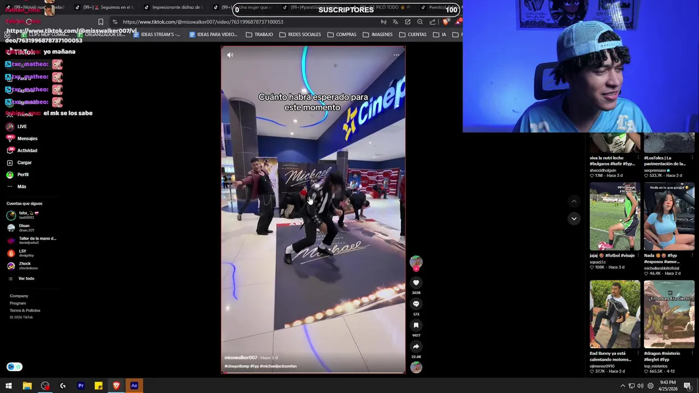Image resolution: width=699 pixels, height=393 pixels.
Task: Open the Program footer link
Action: coord(17,303)
